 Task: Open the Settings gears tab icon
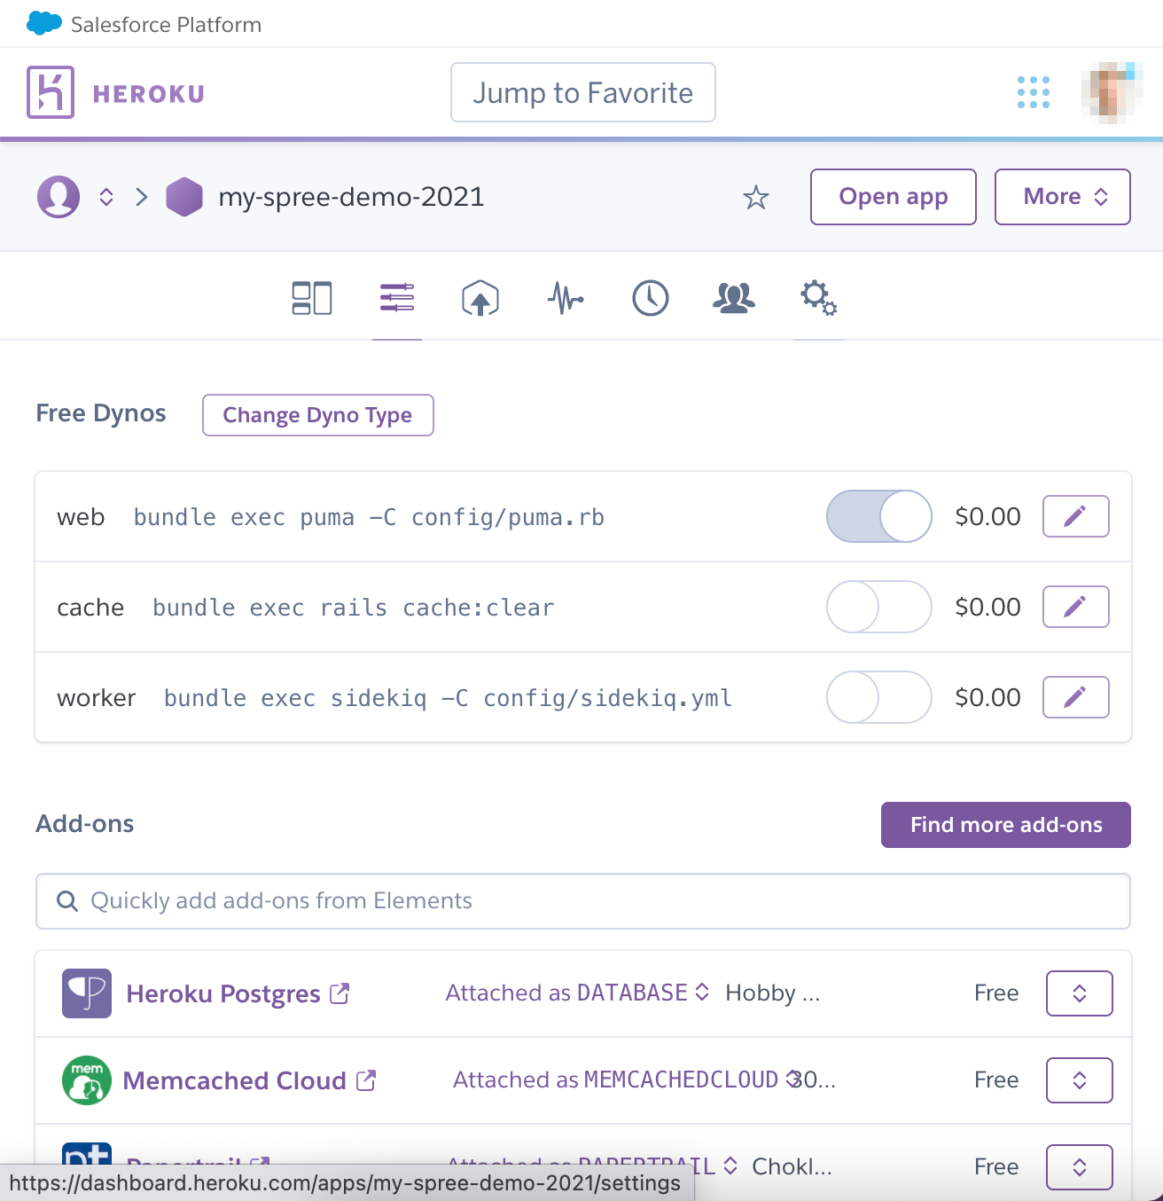[x=819, y=298]
